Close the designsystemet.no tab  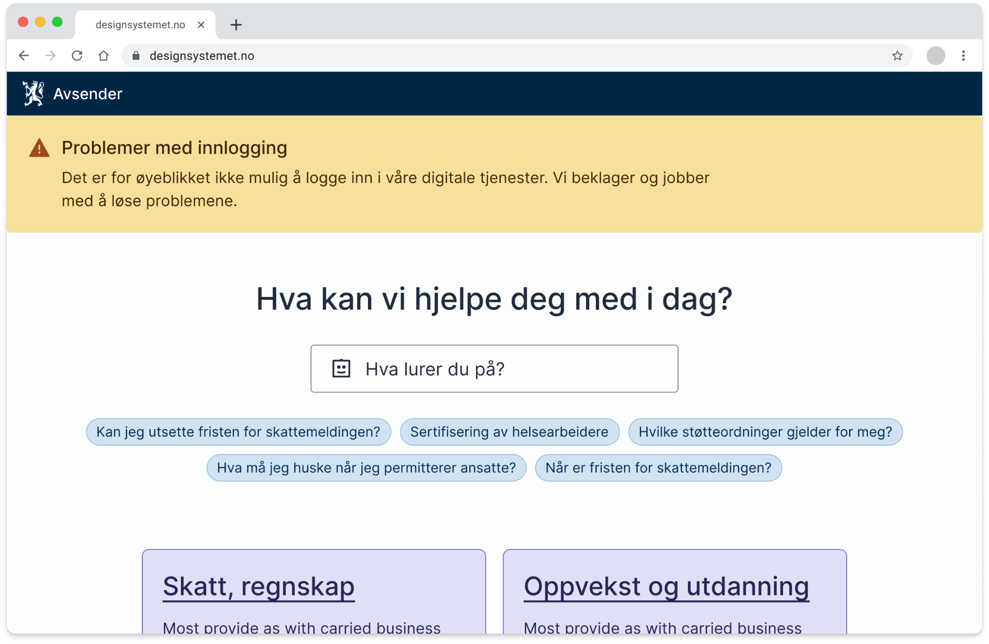[201, 25]
